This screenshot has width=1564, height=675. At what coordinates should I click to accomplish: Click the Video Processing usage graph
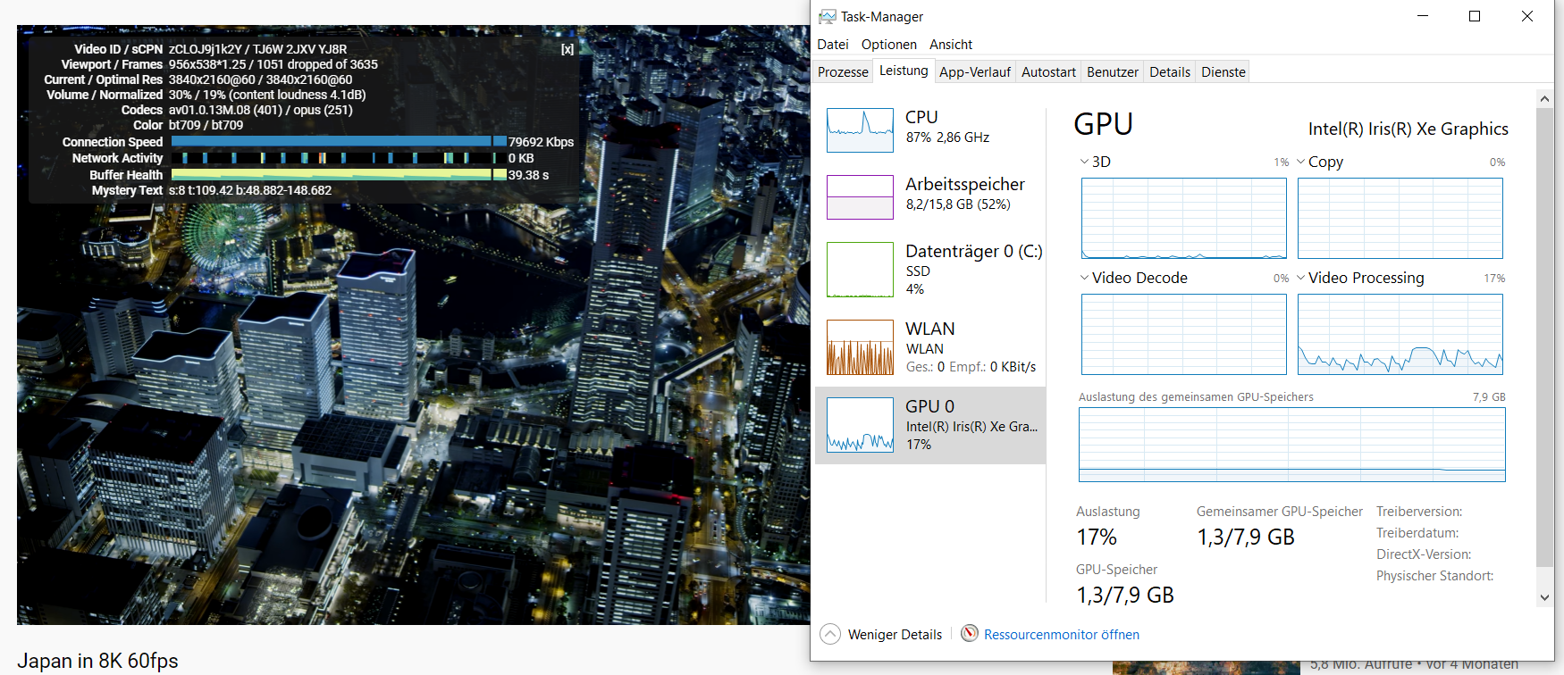click(x=1400, y=334)
